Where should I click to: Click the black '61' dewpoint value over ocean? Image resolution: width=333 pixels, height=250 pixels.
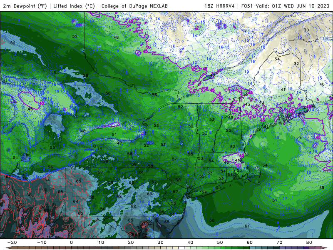click(x=247, y=226)
